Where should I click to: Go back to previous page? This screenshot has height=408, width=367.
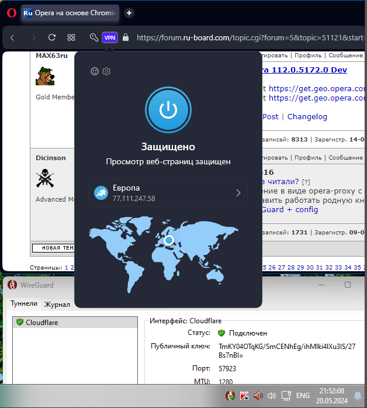[13, 37]
